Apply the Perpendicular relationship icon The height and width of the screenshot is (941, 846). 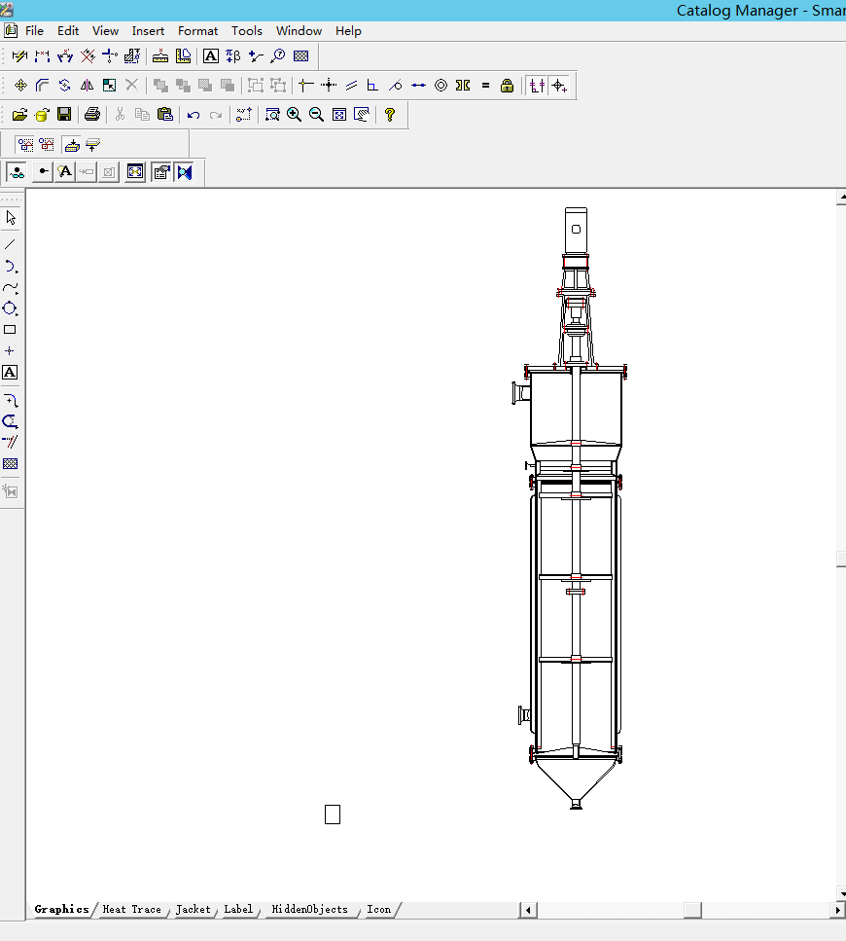(372, 86)
